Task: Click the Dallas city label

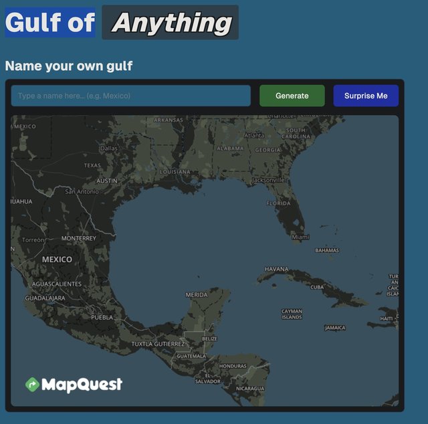Action: [x=109, y=148]
